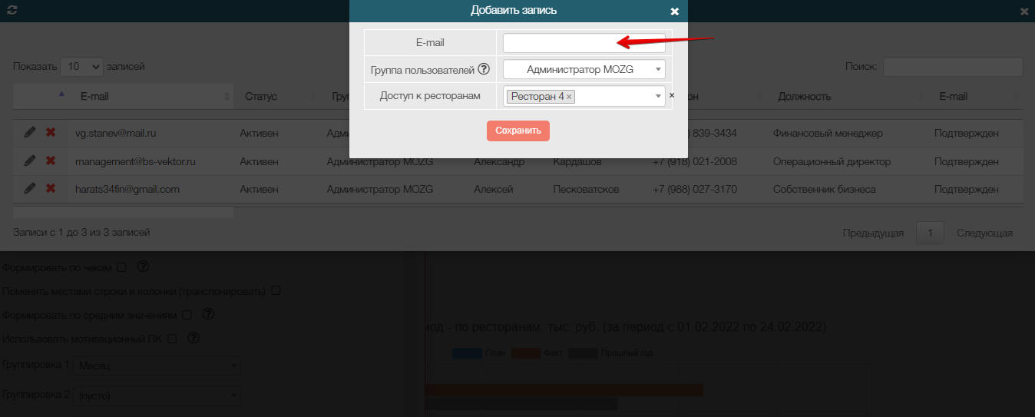Click the Сохранить button

pos(518,131)
